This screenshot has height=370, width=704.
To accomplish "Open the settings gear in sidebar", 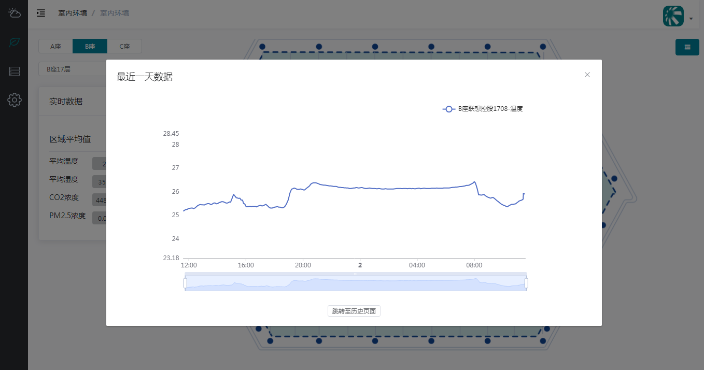I will pyautogui.click(x=14, y=100).
